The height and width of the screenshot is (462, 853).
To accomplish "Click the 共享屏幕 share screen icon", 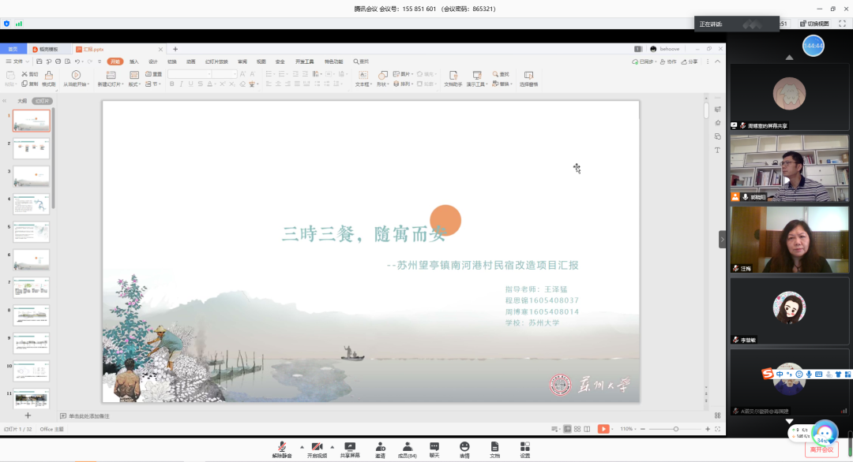I will tap(350, 449).
